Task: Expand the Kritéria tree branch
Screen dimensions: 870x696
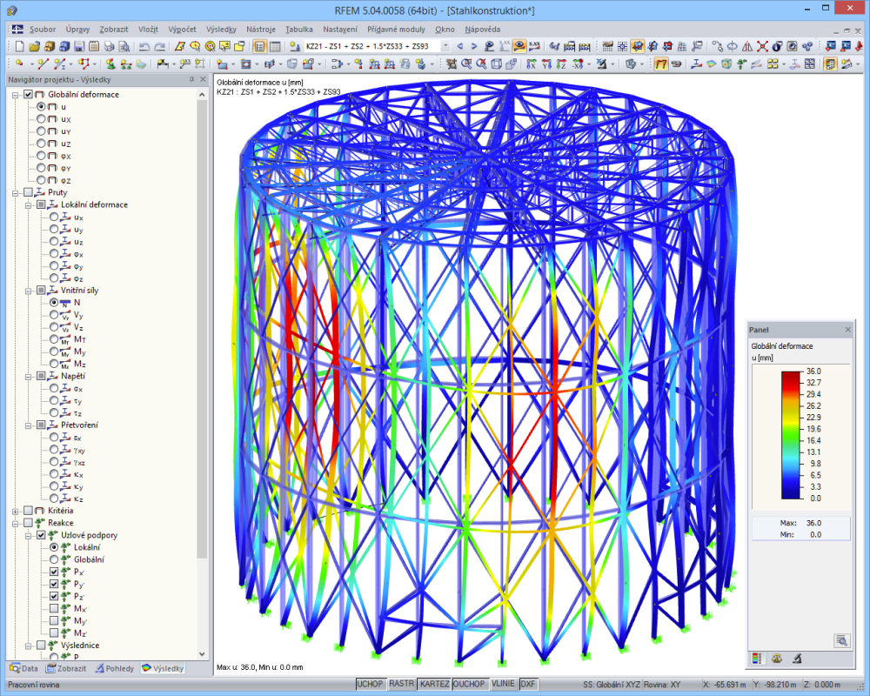Action: pos(15,511)
